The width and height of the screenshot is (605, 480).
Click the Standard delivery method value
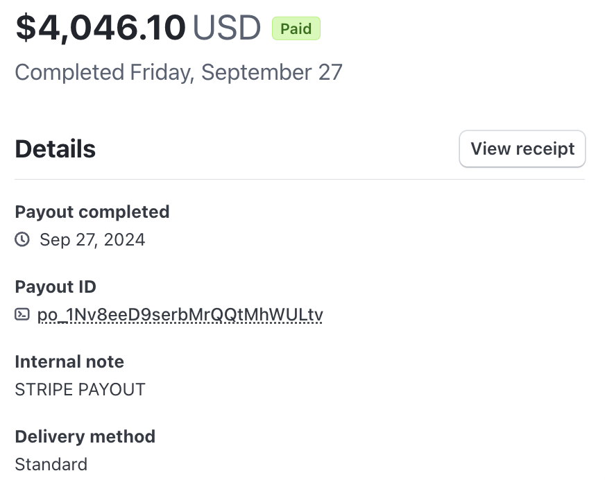51,464
